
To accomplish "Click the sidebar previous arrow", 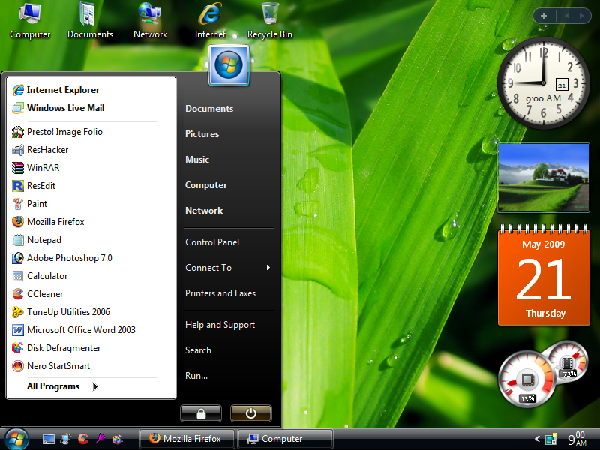I will 567,16.
